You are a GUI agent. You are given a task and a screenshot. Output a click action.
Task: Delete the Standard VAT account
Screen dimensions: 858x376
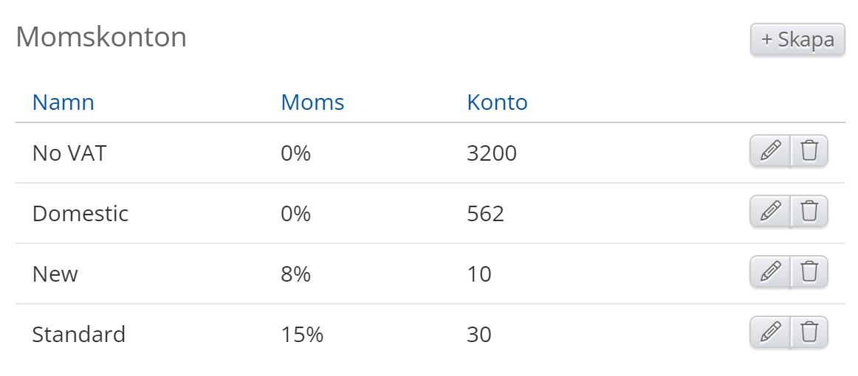tap(810, 333)
